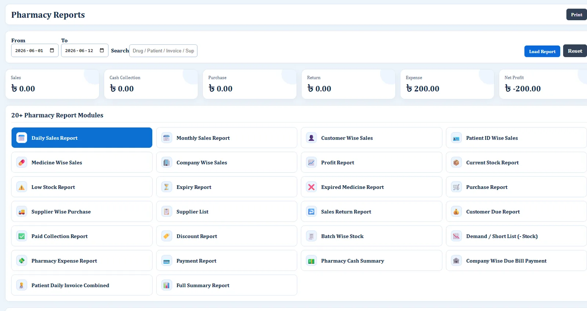Open the Expiry Report label
This screenshot has height=311, width=587.
coord(194,187)
